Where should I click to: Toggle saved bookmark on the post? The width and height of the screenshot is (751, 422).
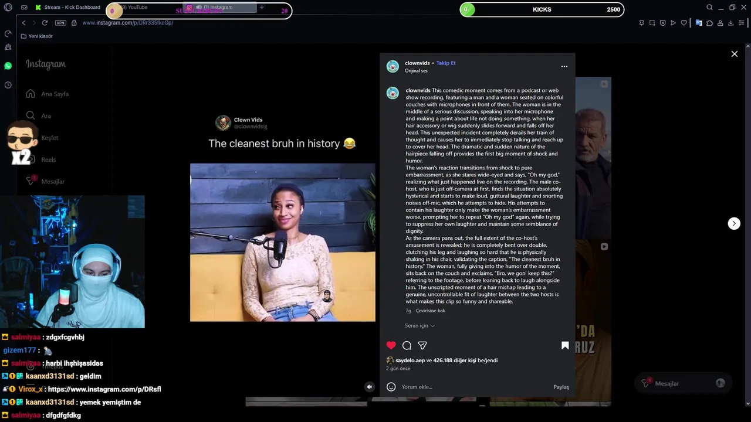click(x=565, y=345)
